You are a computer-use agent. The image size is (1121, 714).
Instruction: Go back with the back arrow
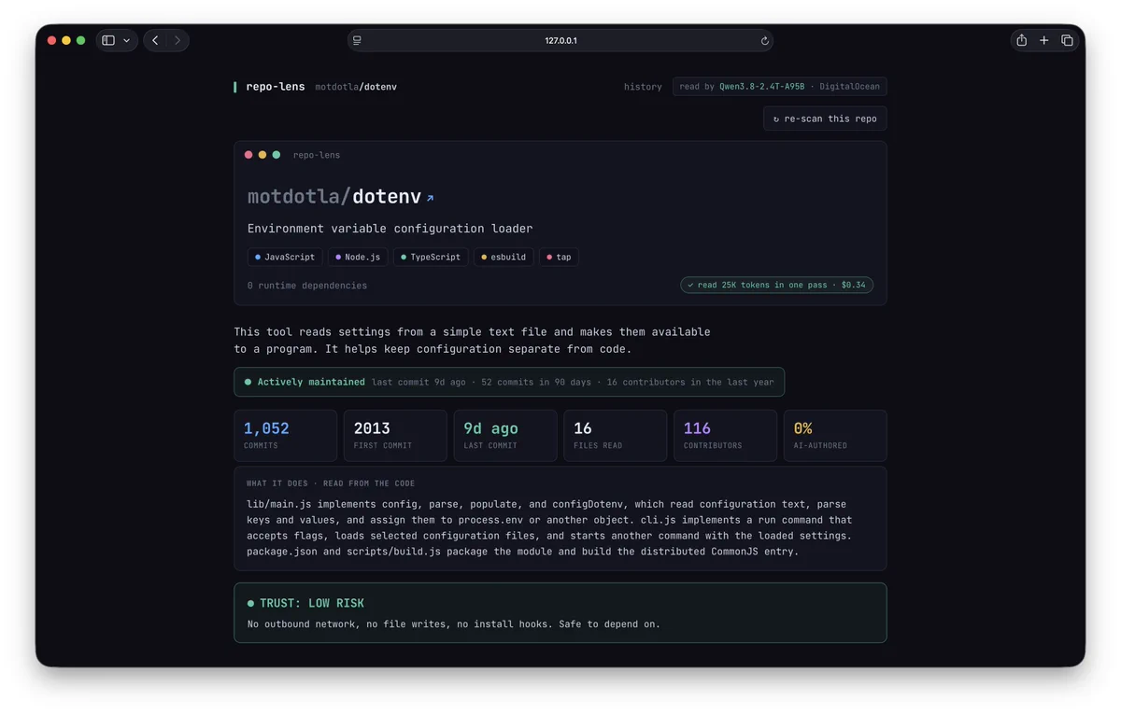155,40
